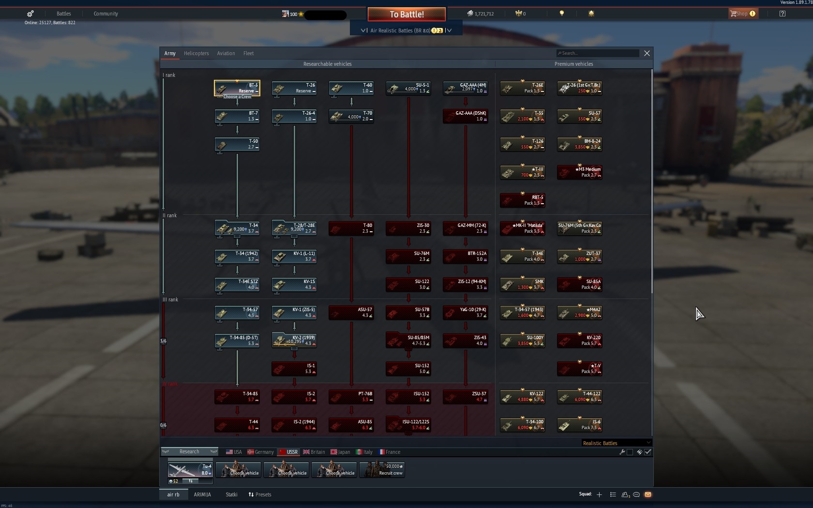Click the To Battle! button
813x508 pixels.
coord(406,15)
